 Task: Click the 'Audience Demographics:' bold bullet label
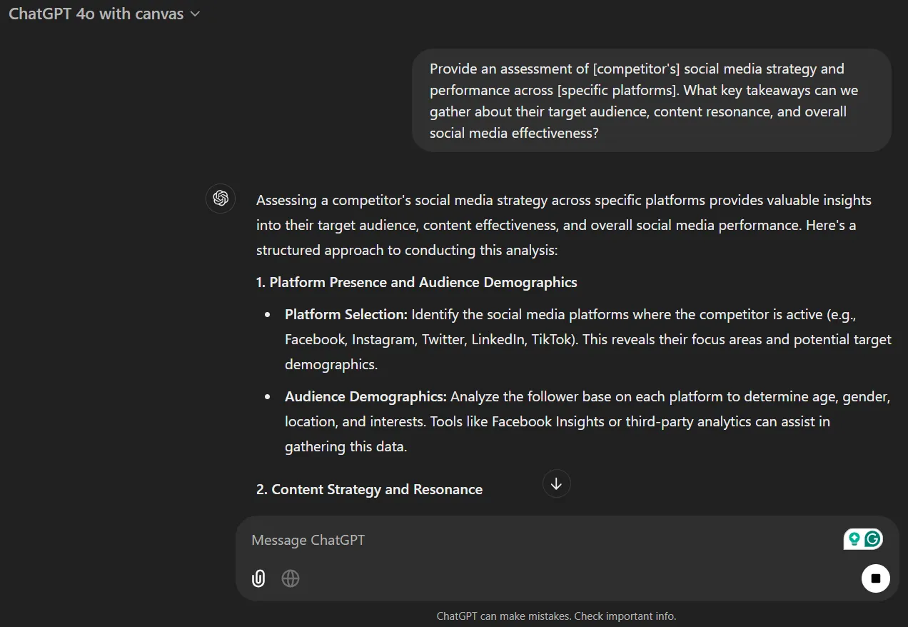(x=366, y=396)
